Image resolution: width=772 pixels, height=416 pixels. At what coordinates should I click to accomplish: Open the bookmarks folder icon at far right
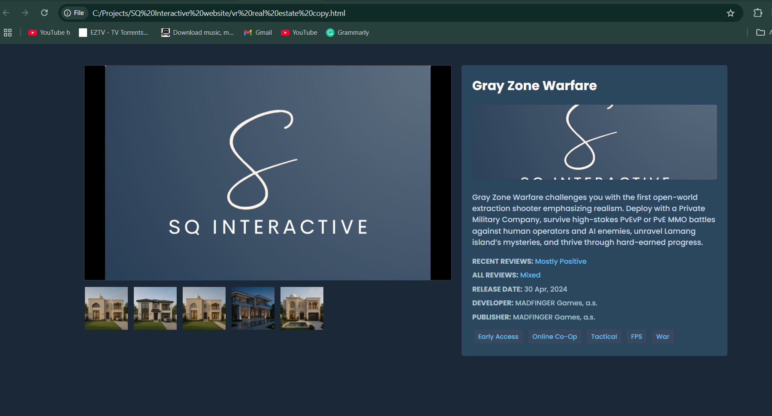(x=760, y=33)
